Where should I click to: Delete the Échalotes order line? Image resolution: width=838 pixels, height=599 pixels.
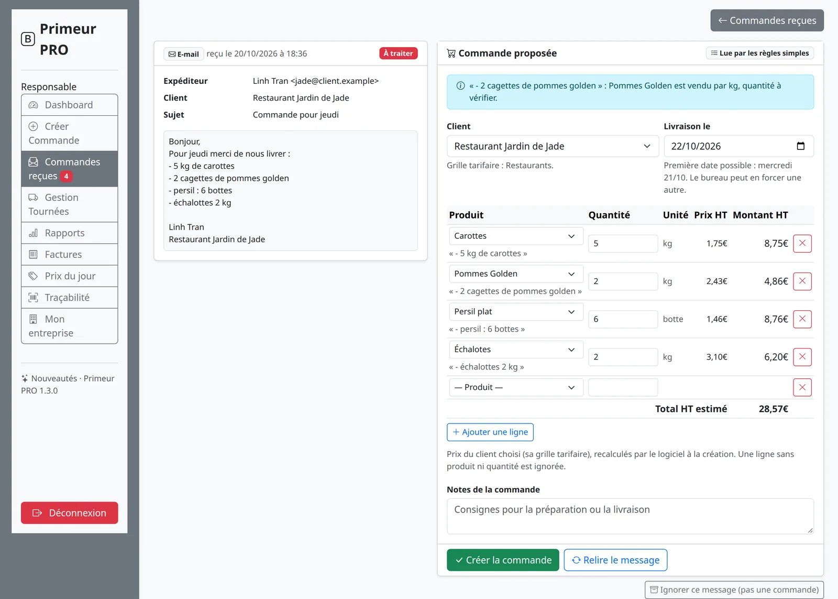pyautogui.click(x=802, y=357)
